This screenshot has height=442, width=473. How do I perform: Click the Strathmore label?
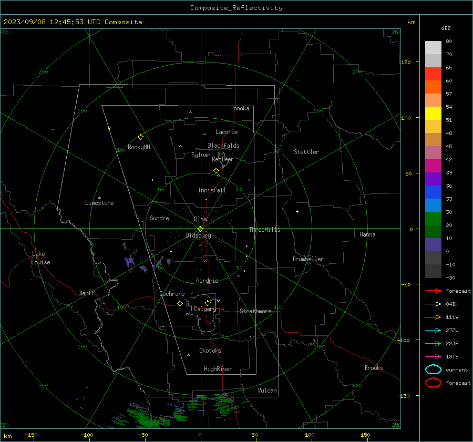point(255,311)
